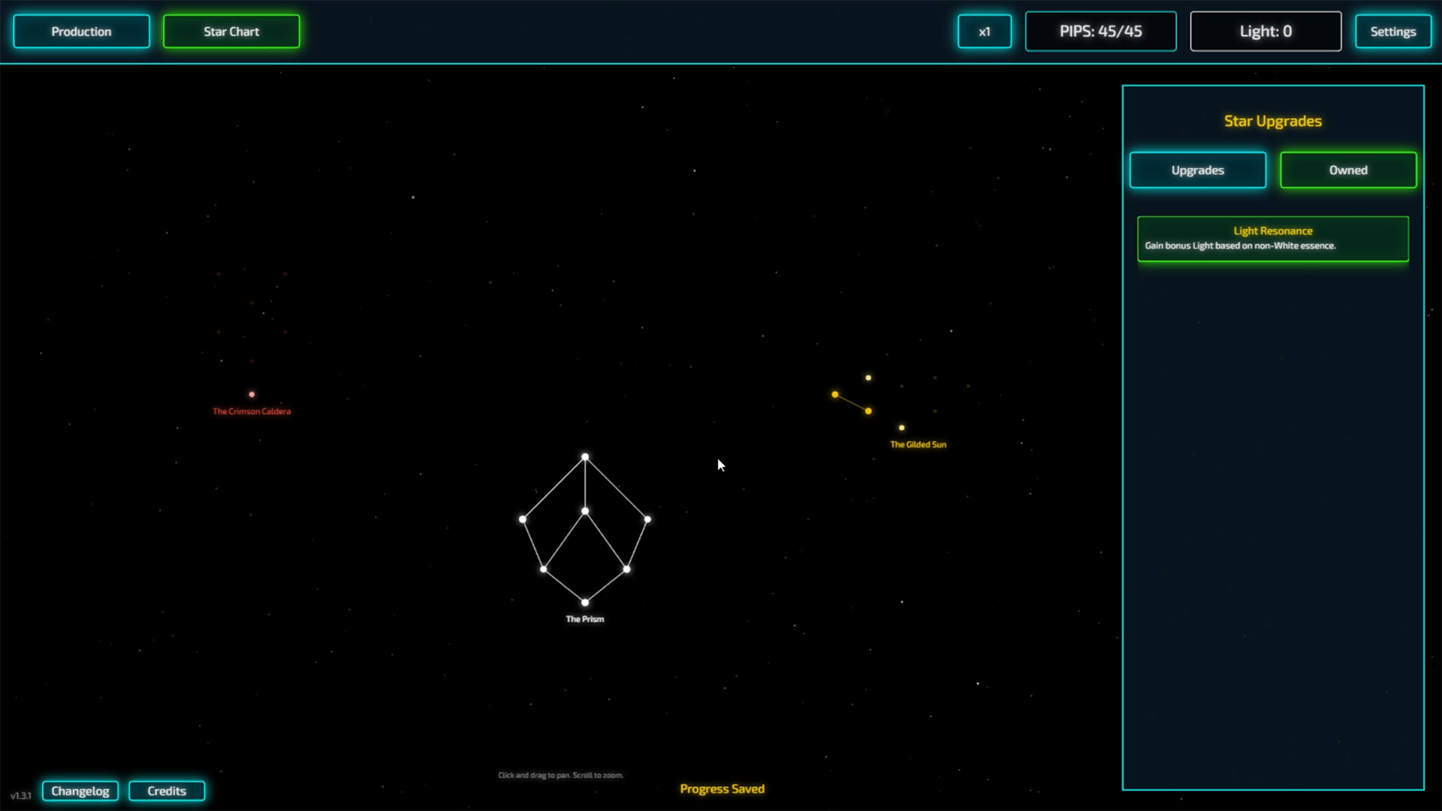Purchase the Light Resonance upgrade
The image size is (1442, 811).
(x=1272, y=239)
